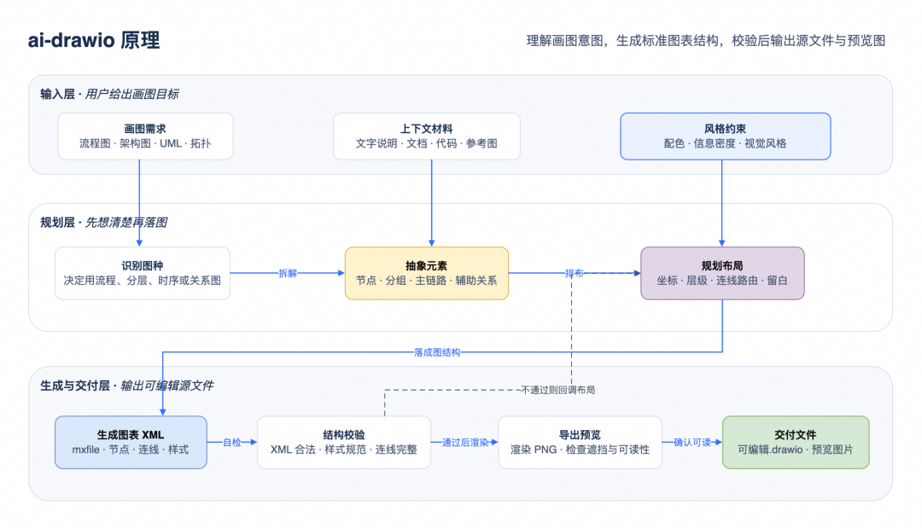Select the 上下文材料 node

point(426,136)
